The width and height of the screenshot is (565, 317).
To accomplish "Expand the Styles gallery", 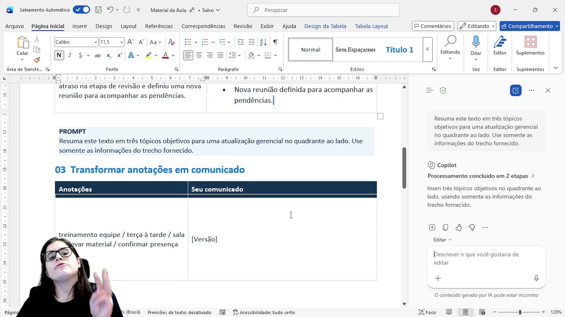I will click(427, 49).
